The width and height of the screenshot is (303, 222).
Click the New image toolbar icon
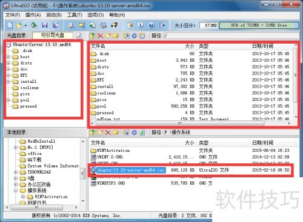point(10,25)
